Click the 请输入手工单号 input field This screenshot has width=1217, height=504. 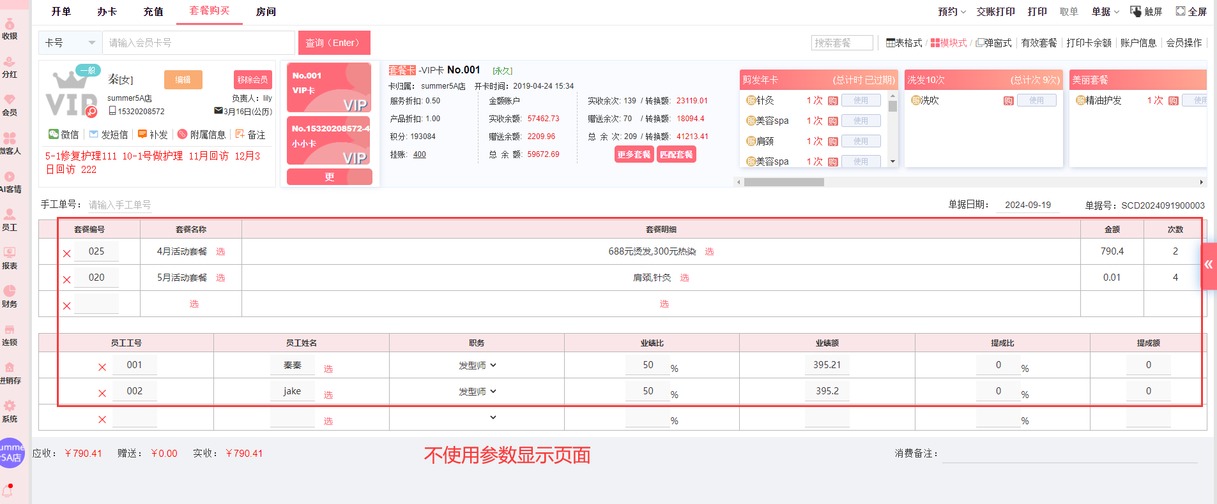[x=119, y=205]
